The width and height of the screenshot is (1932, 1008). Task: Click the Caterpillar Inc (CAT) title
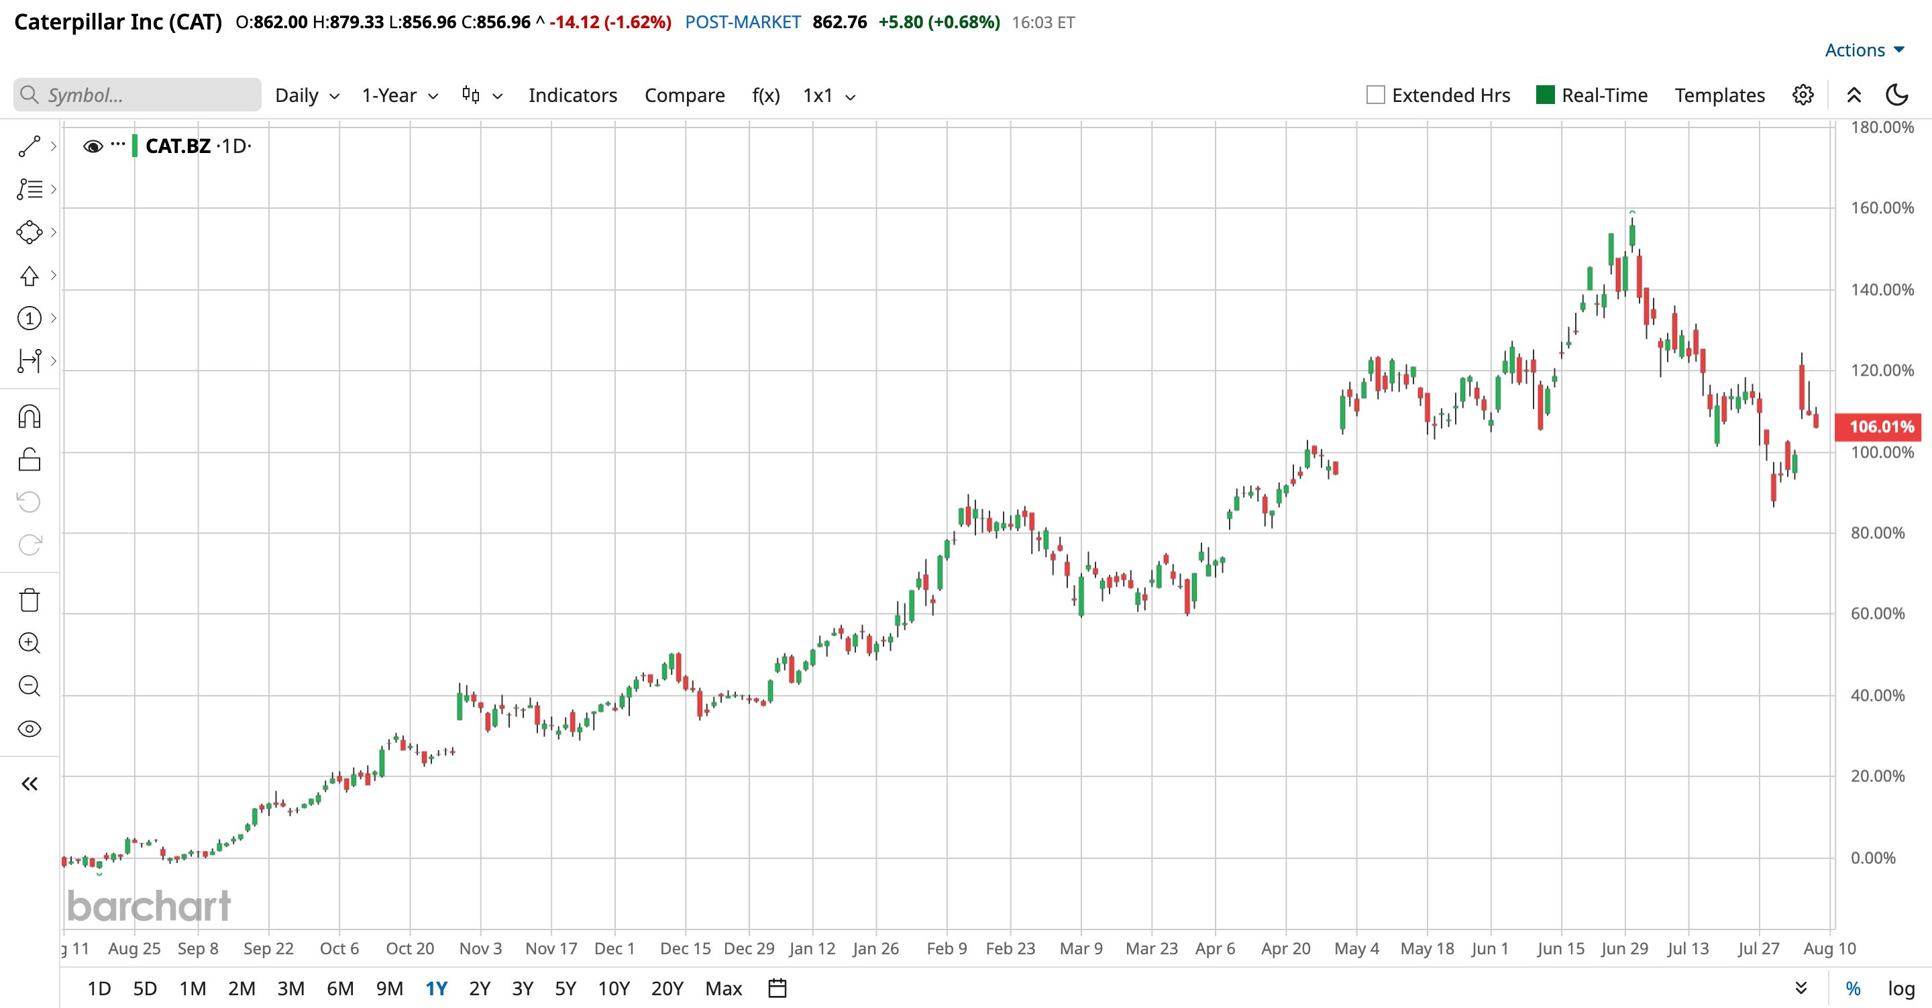(119, 21)
